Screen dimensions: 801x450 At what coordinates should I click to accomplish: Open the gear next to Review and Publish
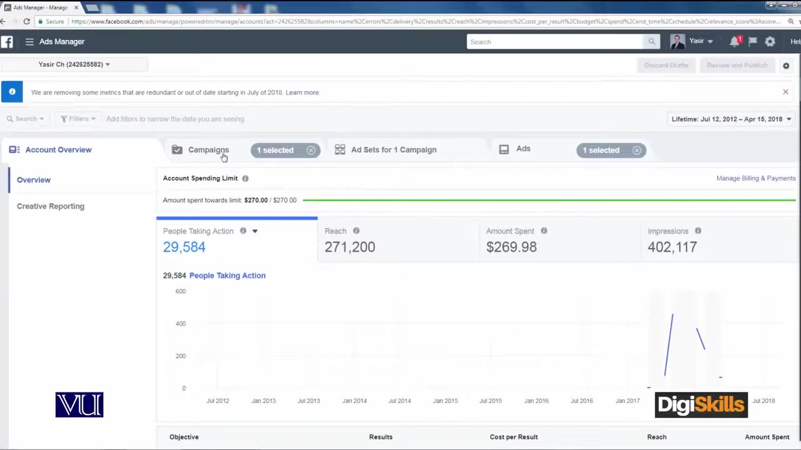[x=786, y=66]
